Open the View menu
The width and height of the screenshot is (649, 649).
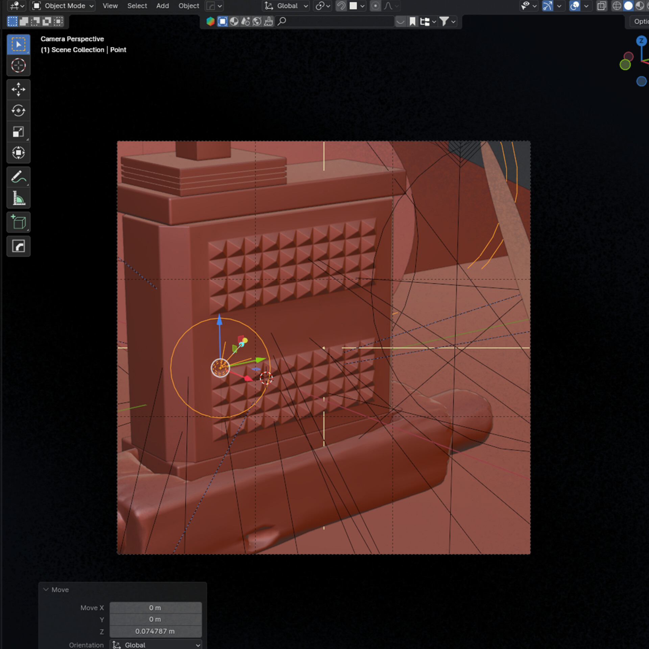[x=110, y=6]
